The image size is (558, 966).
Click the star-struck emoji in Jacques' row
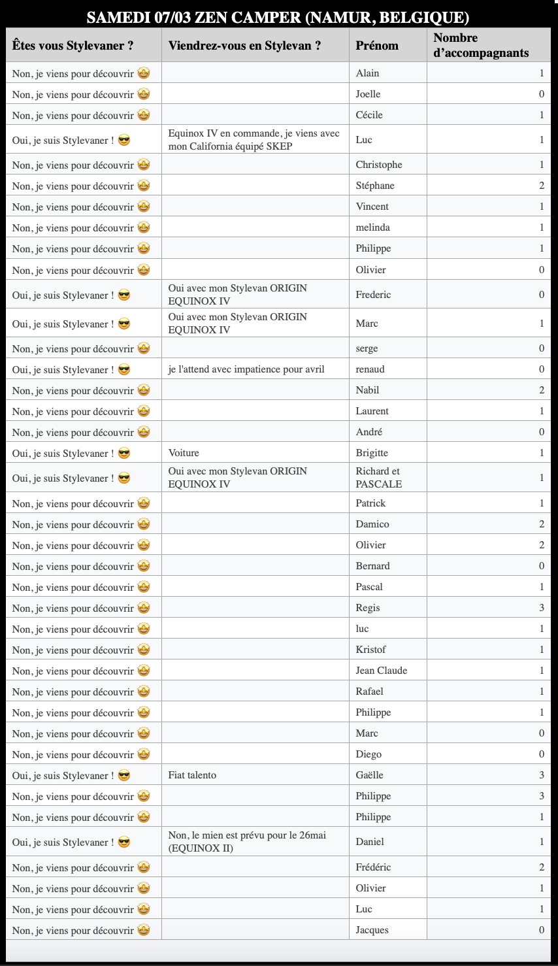[x=144, y=930]
